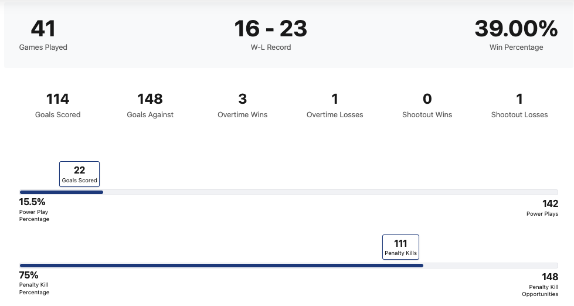Click the 39.00% Win Percentage stat

pos(516,34)
